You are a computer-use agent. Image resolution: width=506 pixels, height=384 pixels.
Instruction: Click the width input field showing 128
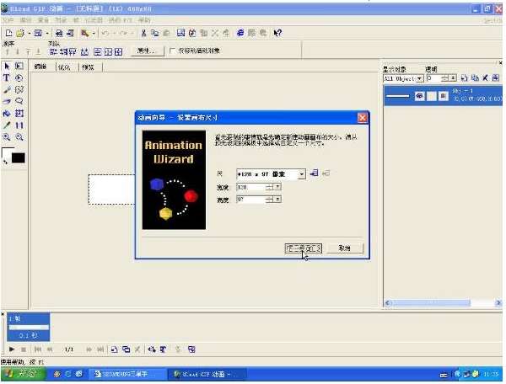(251, 187)
